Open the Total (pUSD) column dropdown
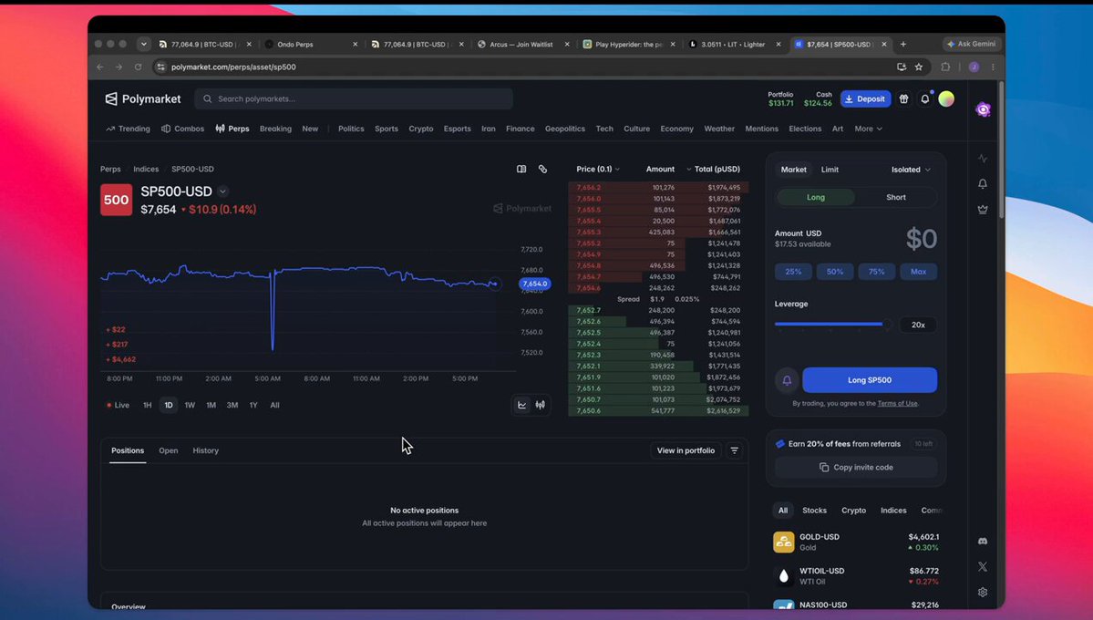 point(713,169)
